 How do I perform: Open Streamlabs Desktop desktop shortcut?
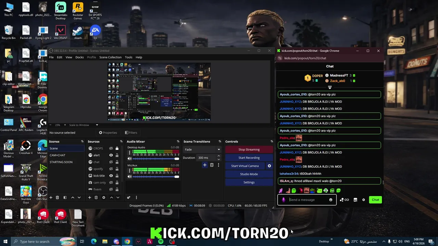tap(61, 11)
